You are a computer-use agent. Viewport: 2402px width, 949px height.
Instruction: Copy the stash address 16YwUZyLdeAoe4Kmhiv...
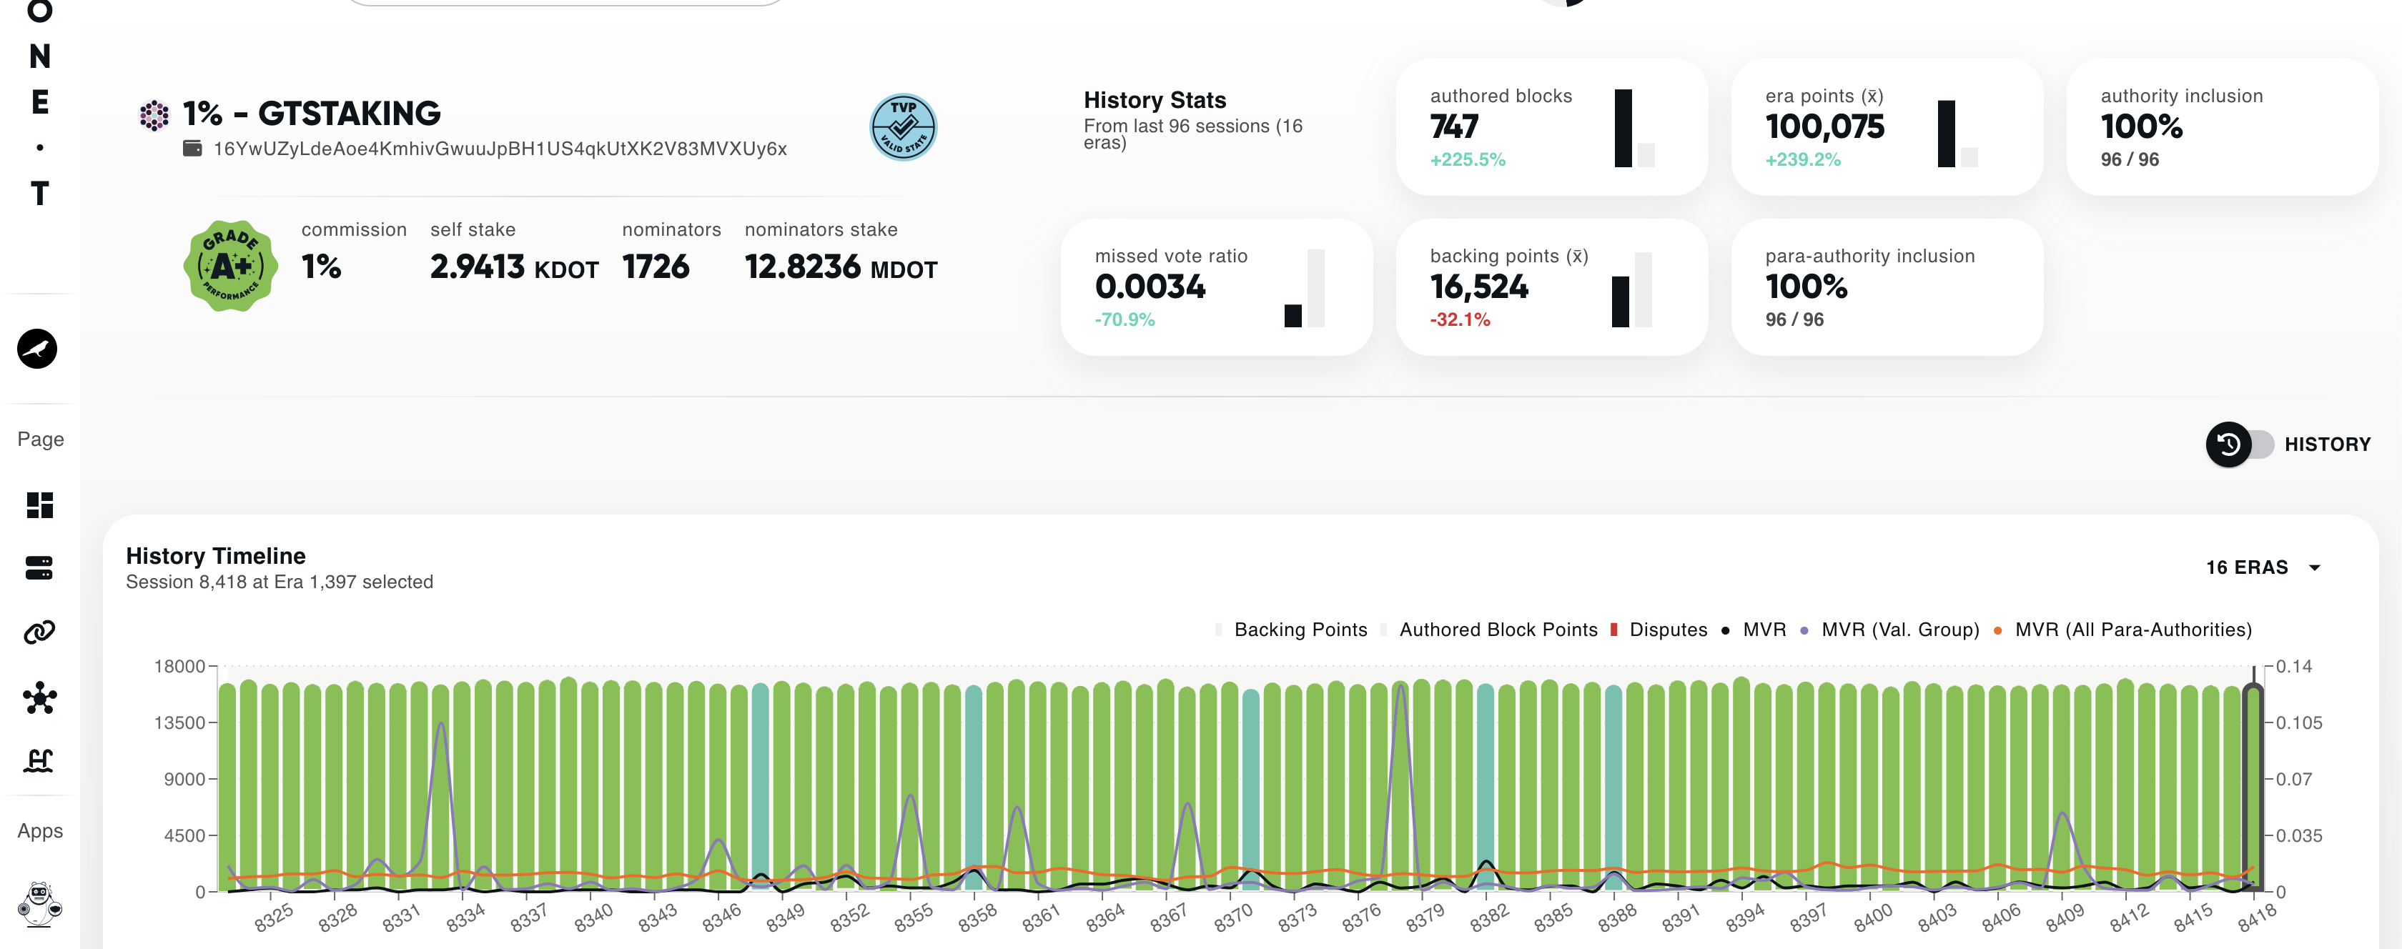(500, 148)
